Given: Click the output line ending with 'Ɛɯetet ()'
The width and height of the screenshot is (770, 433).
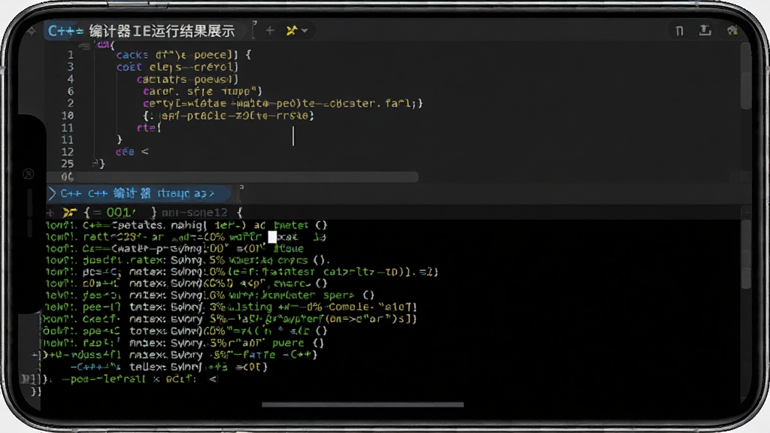Looking at the screenshot, I should (x=186, y=226).
